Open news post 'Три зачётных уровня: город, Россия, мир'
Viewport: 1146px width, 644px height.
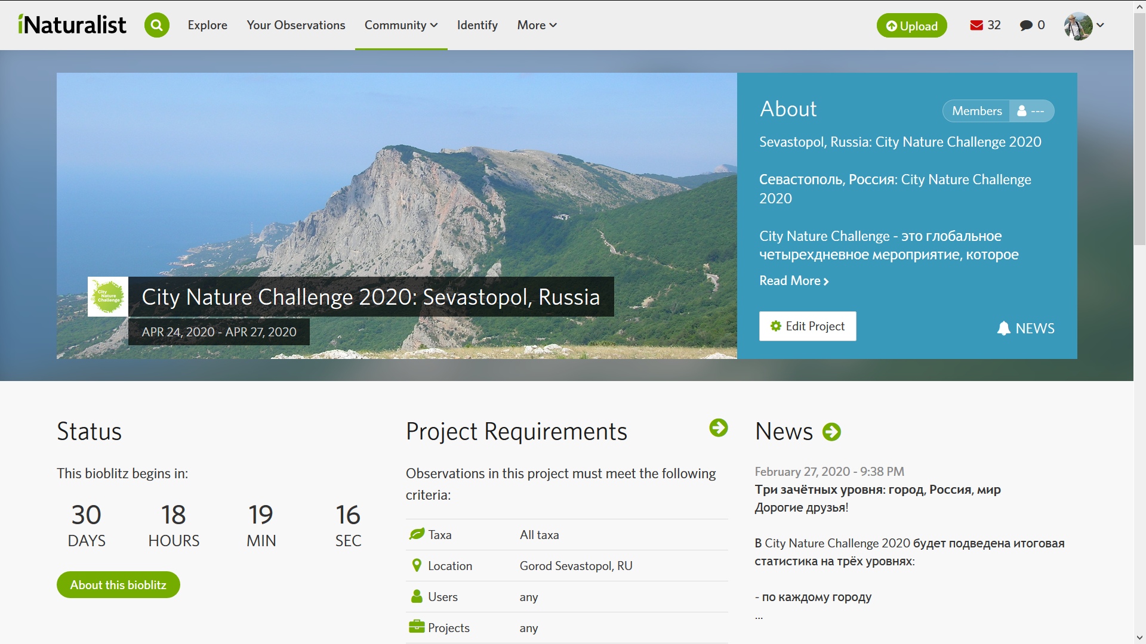[x=877, y=490]
